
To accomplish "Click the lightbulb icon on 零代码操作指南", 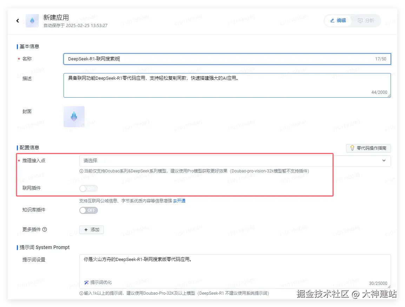I will click(352, 148).
